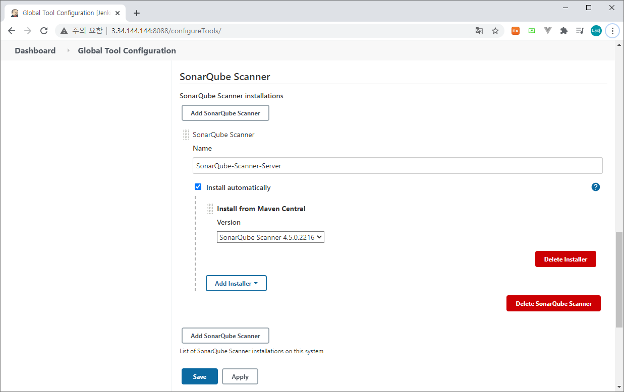Go to Dashboard breadcrumb
Screen dimensions: 624x392
point(35,51)
